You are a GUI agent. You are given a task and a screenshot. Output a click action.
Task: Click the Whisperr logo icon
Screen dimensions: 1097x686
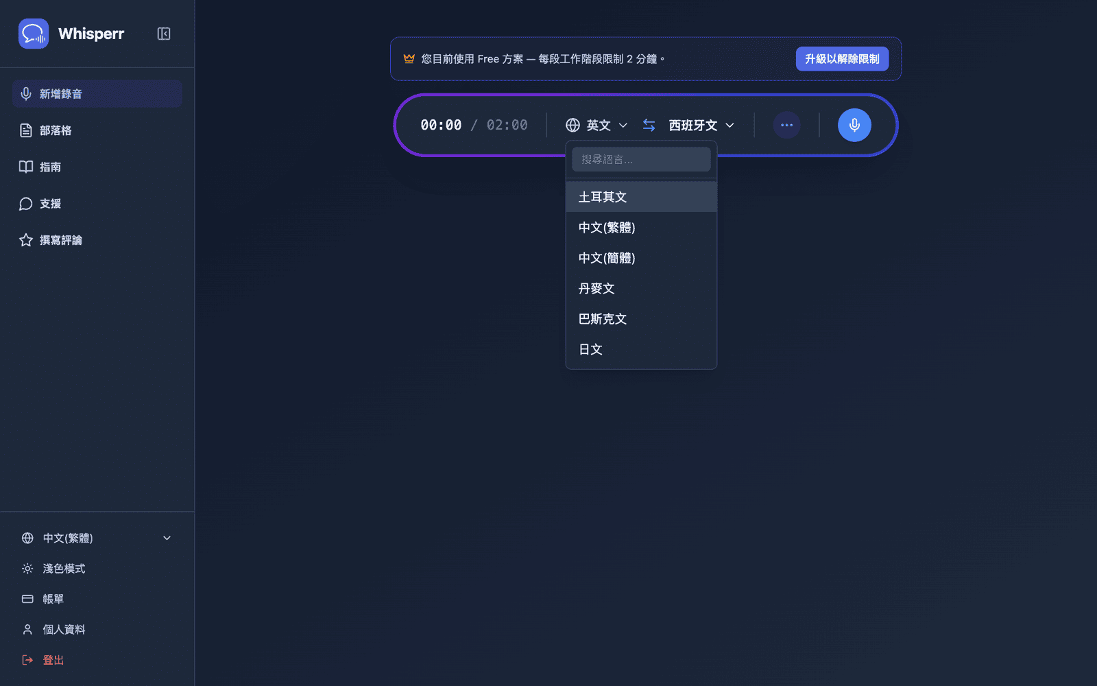coord(34,34)
